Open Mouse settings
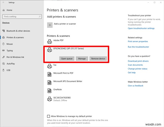Viewport: 164px width, 127px height. coord(10,44)
